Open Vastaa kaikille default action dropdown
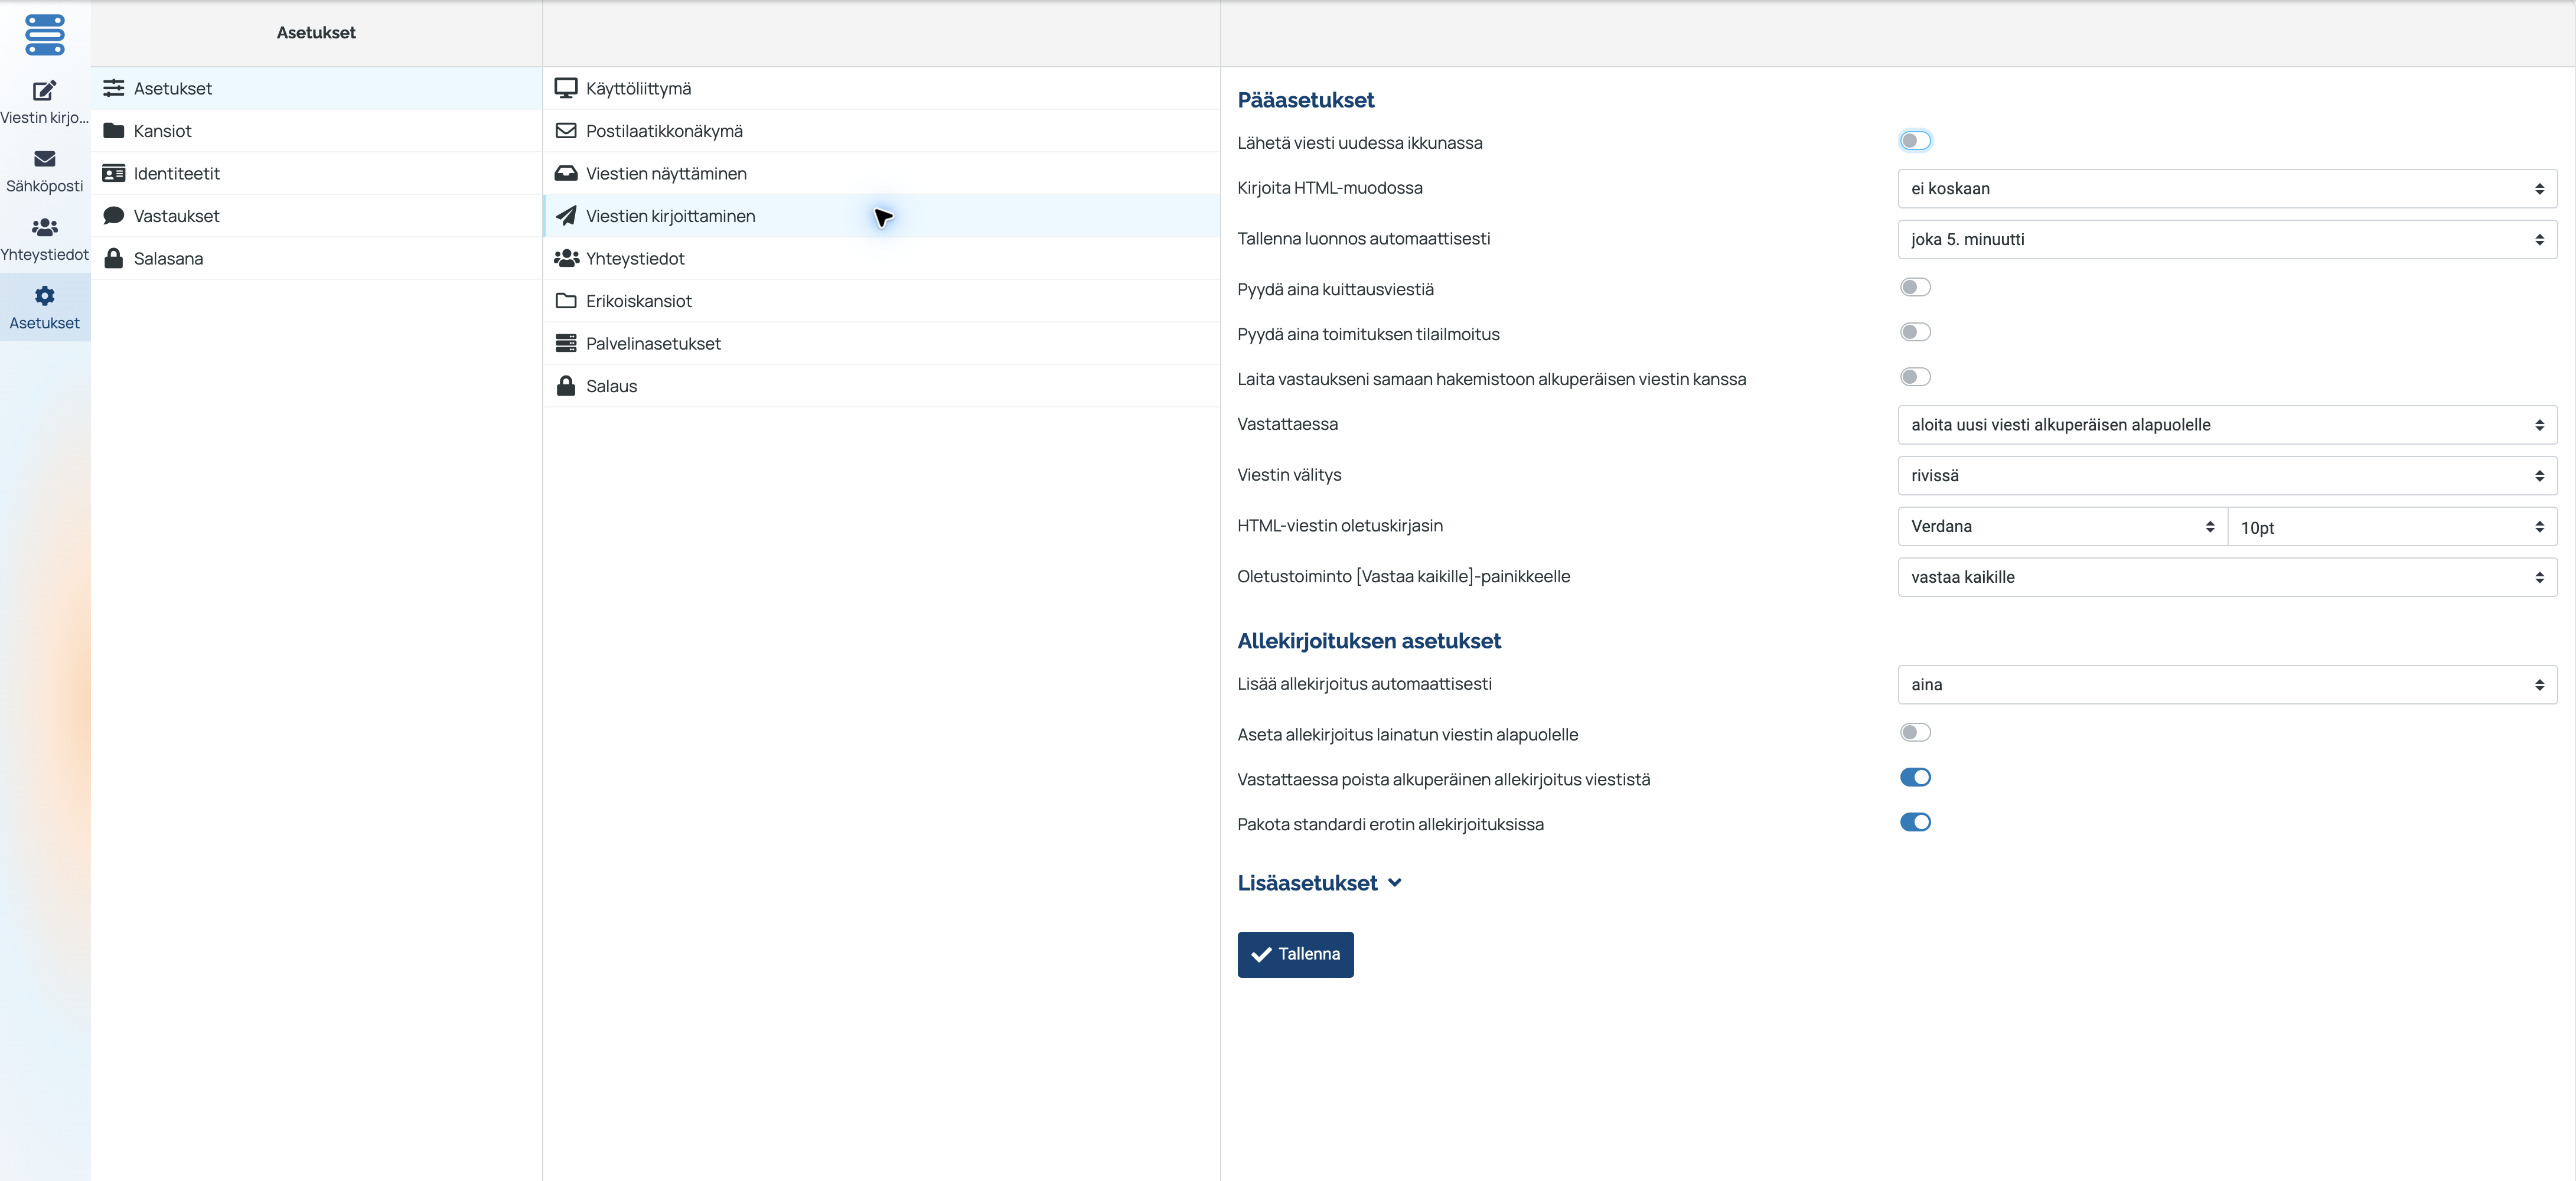This screenshot has width=2576, height=1181. [x=2227, y=577]
